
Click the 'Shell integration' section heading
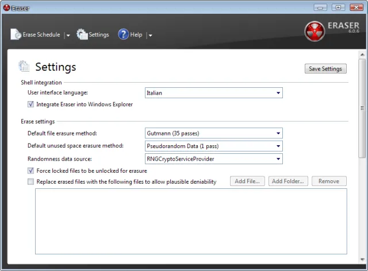coord(41,83)
